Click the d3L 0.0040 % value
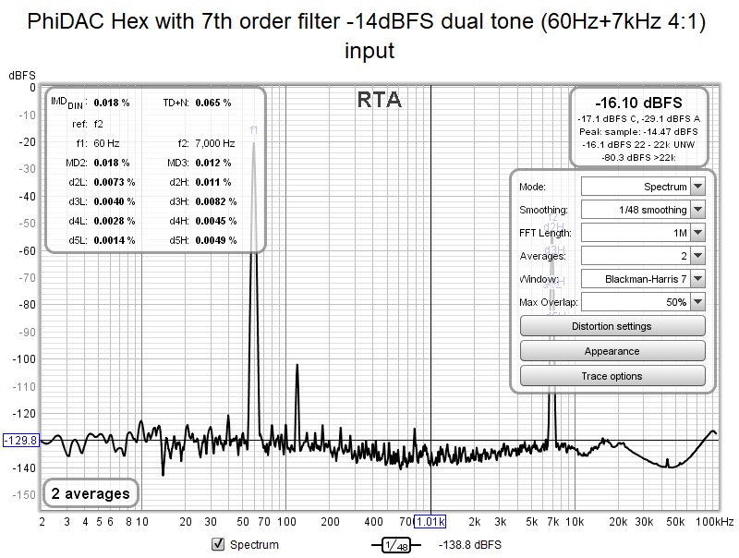The image size is (739, 558). click(114, 201)
